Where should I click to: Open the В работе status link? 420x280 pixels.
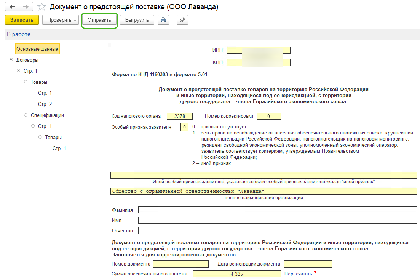19,34
